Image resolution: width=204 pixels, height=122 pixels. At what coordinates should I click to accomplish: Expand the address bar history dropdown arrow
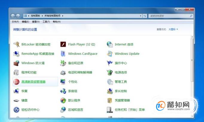pyautogui.click(x=141, y=16)
